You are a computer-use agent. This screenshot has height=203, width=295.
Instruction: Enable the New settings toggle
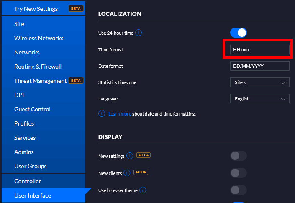pyautogui.click(x=238, y=156)
